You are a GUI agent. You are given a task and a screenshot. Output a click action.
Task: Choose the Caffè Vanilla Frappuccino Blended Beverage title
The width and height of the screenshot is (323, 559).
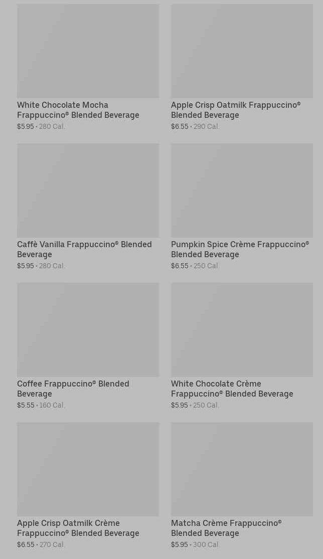[84, 249]
